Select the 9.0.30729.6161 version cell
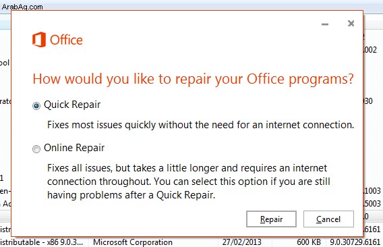383x247 pixels. click(355, 242)
